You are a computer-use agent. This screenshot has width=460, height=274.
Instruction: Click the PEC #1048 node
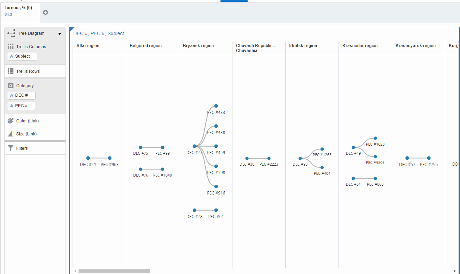click(162, 169)
